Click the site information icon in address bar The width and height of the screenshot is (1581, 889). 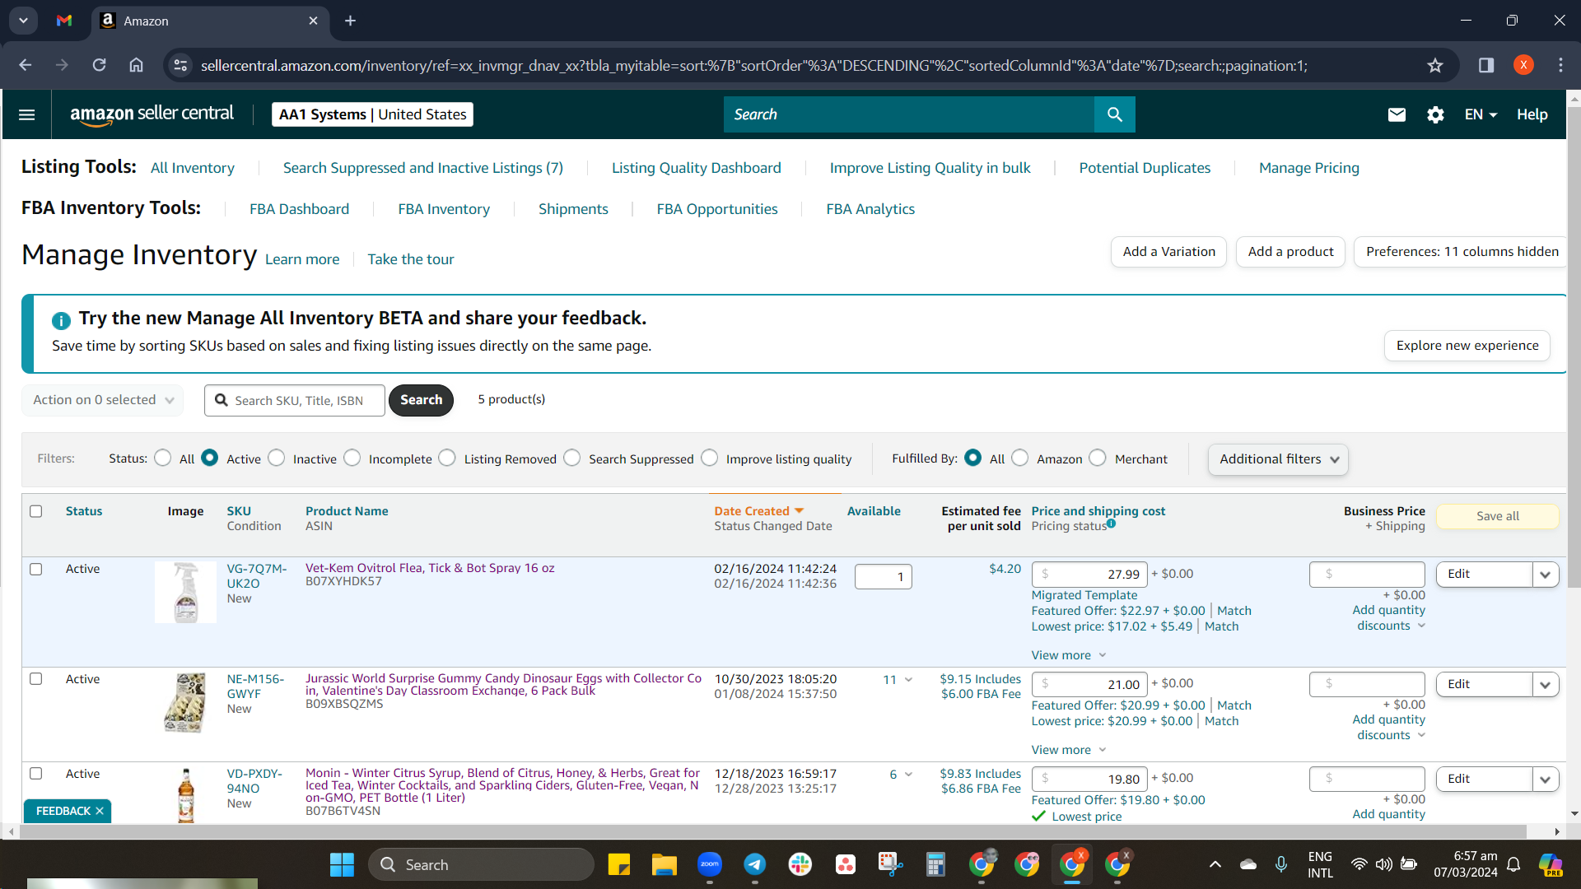[180, 65]
